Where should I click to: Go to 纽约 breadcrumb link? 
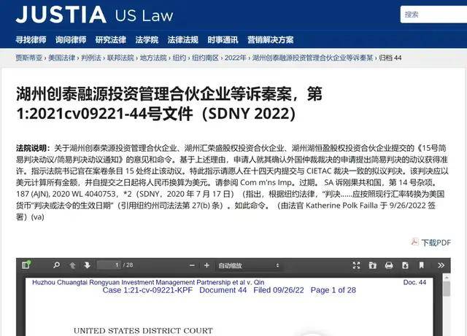pos(180,58)
